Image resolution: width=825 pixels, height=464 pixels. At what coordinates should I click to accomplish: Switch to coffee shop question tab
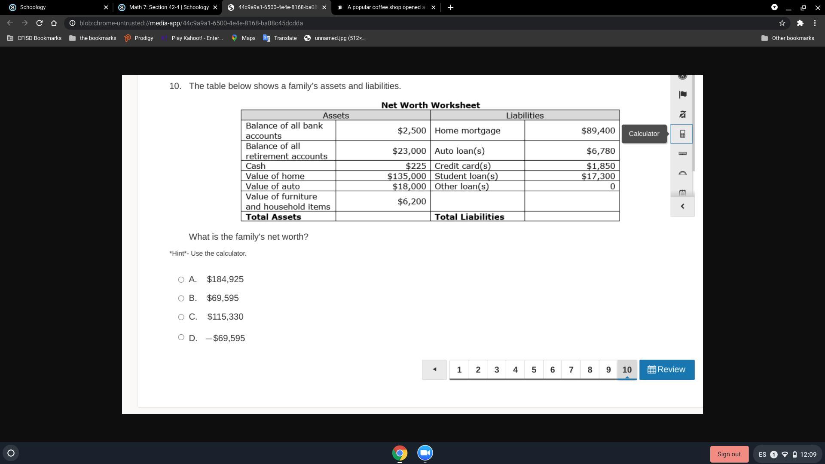385,7
